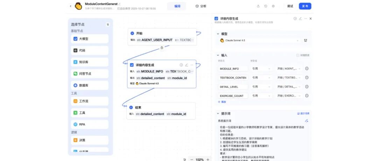The width and height of the screenshot is (378, 161).
Task: Open the 引用 dropdown for MODULE_INFO
Action: point(261,69)
